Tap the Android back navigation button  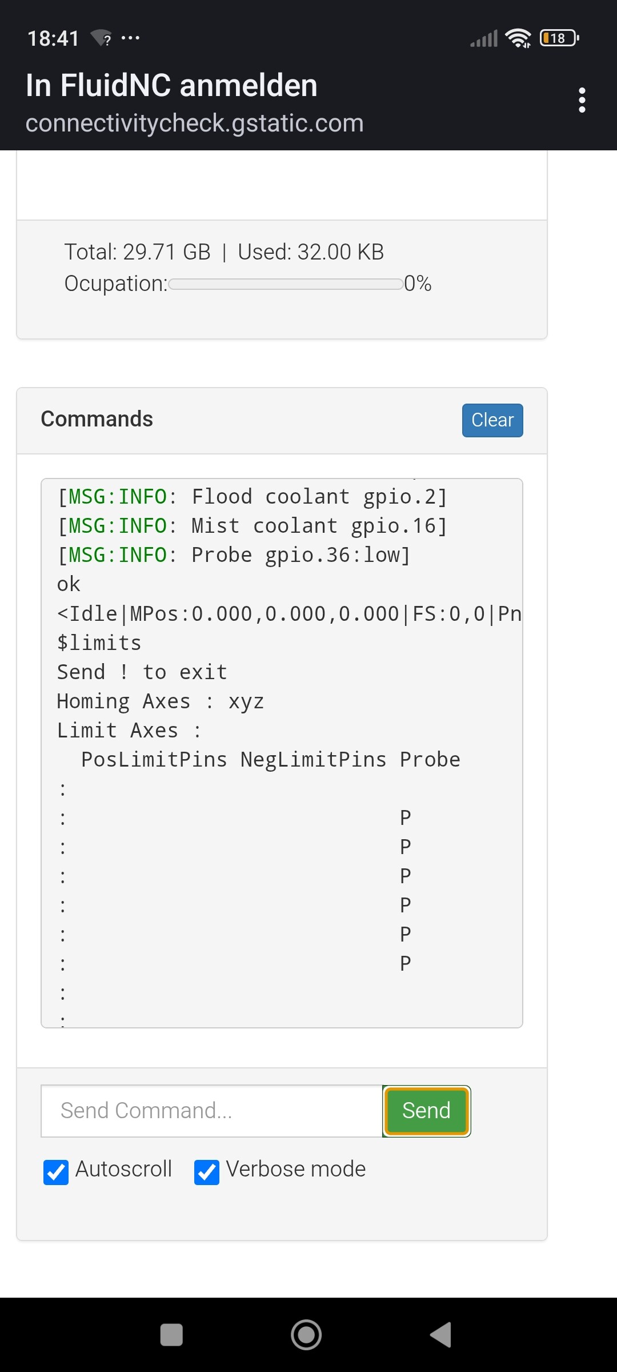[440, 1335]
